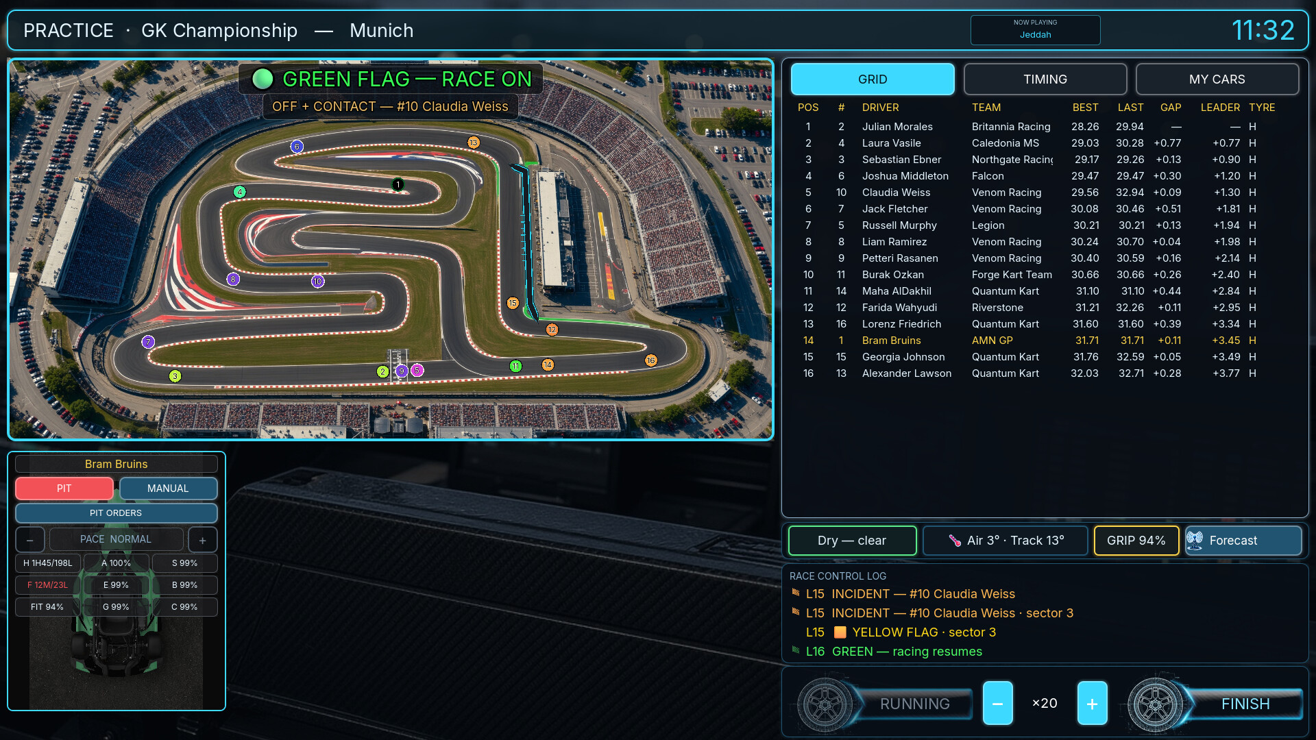Click kart marker 11 on track map
The height and width of the screenshot is (740, 1316).
(x=515, y=367)
